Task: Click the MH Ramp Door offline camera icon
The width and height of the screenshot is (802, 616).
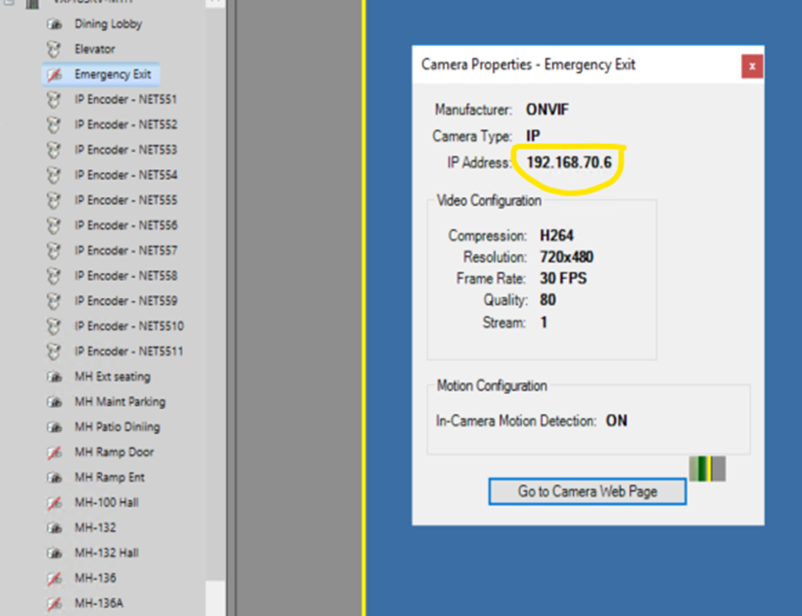Action: point(54,452)
